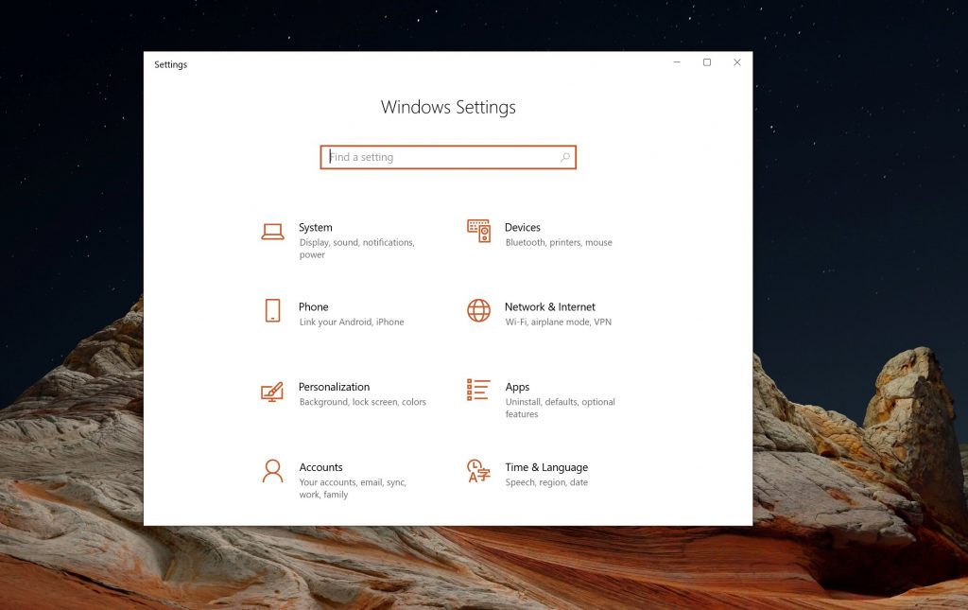
Task: Open Network & Internet by its title
Action: (550, 306)
